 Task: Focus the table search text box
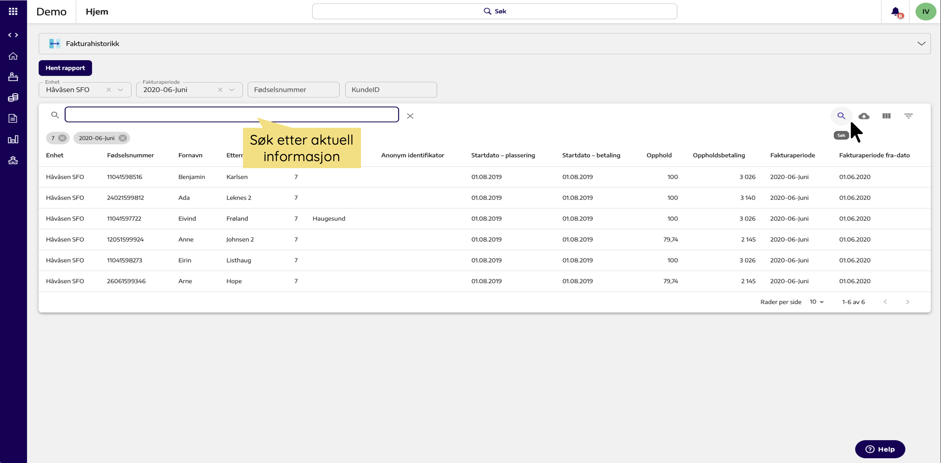click(232, 115)
